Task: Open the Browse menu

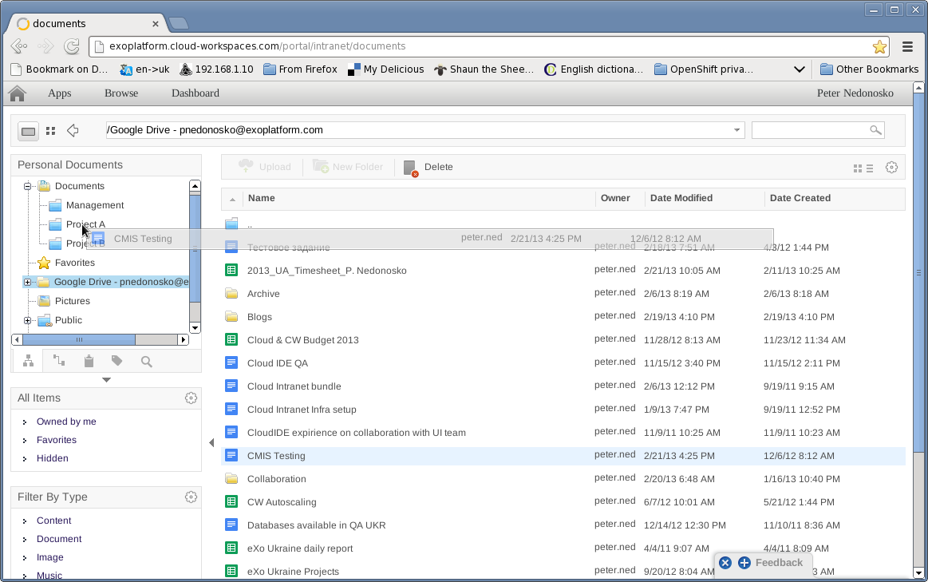Action: (121, 93)
